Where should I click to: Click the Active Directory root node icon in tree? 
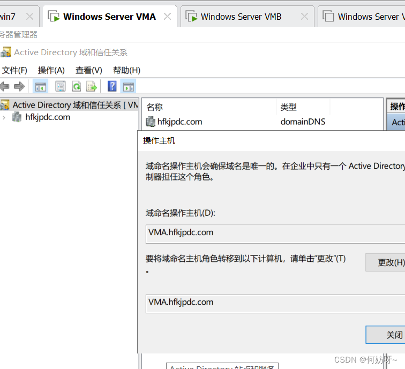point(5,105)
